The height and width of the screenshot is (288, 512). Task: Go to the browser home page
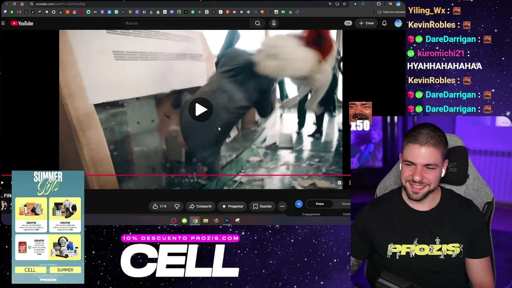pyautogui.click(x=22, y=4)
